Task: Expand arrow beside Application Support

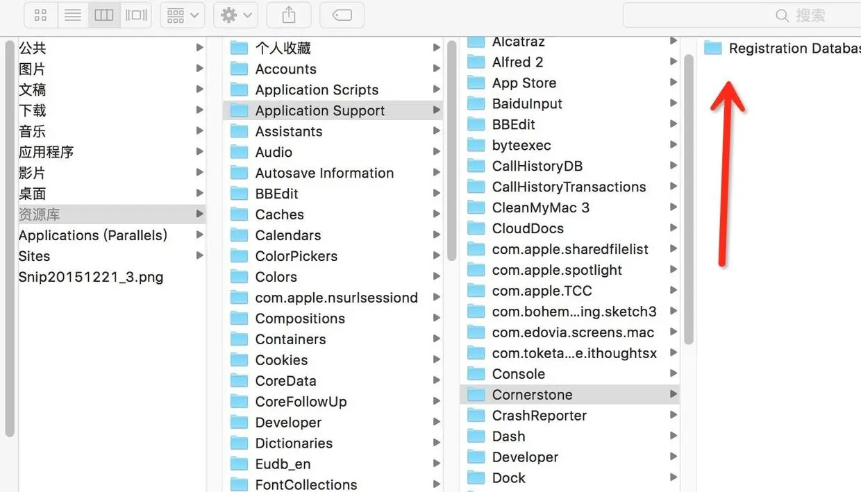Action: 436,110
